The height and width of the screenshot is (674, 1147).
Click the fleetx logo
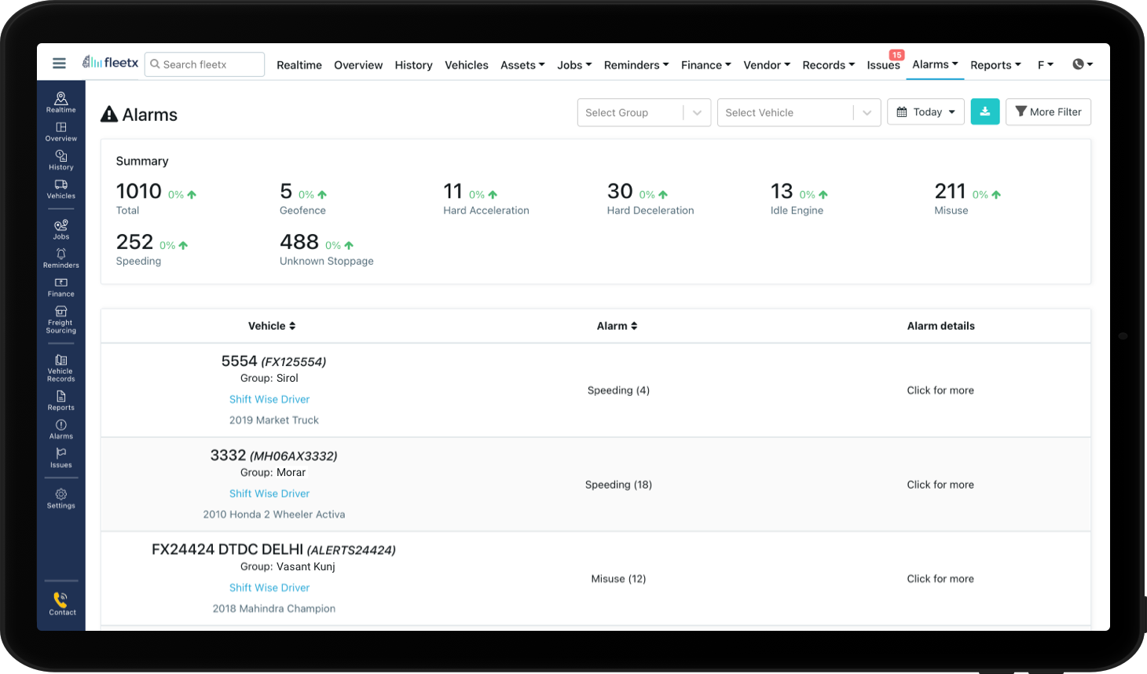coord(111,62)
